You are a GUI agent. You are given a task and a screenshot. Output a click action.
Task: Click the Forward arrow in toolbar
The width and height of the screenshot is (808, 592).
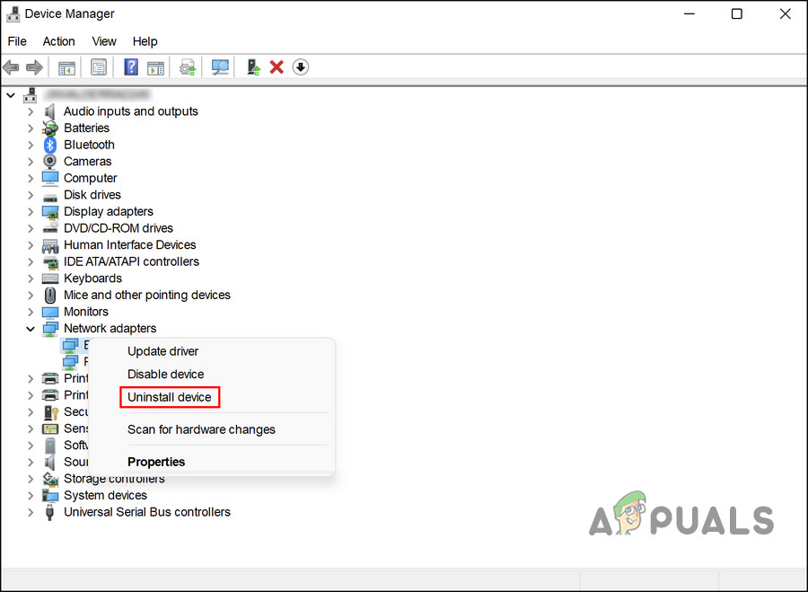click(34, 67)
